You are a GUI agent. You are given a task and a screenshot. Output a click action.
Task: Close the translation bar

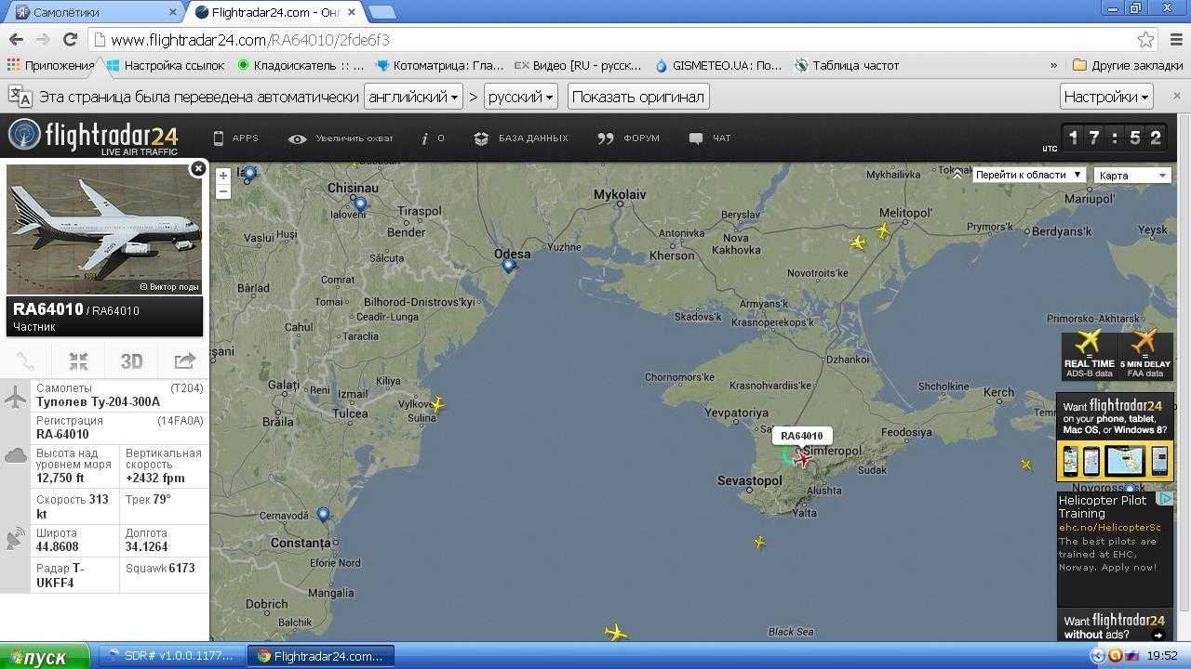1176,97
